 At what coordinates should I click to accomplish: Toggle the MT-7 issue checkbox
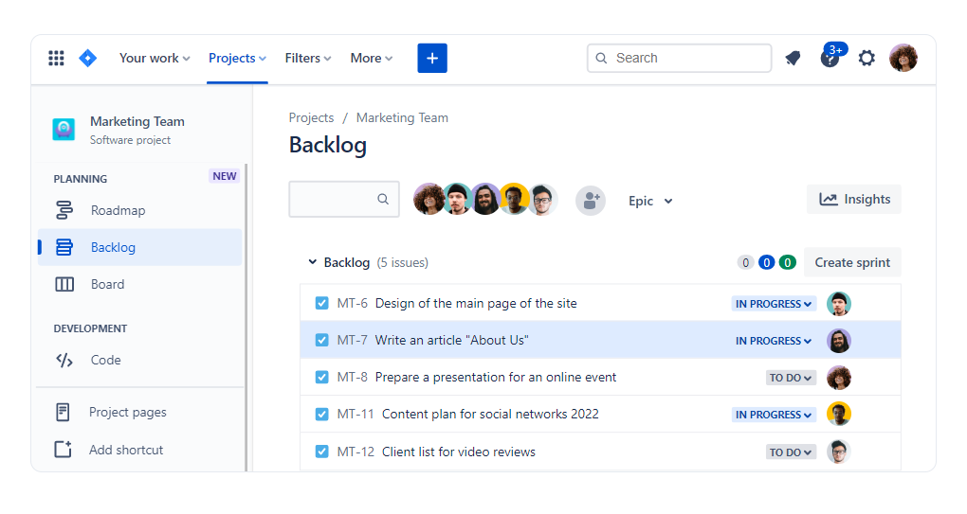(x=322, y=340)
